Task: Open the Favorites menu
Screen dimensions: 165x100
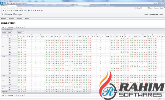Action: coord(12,8)
